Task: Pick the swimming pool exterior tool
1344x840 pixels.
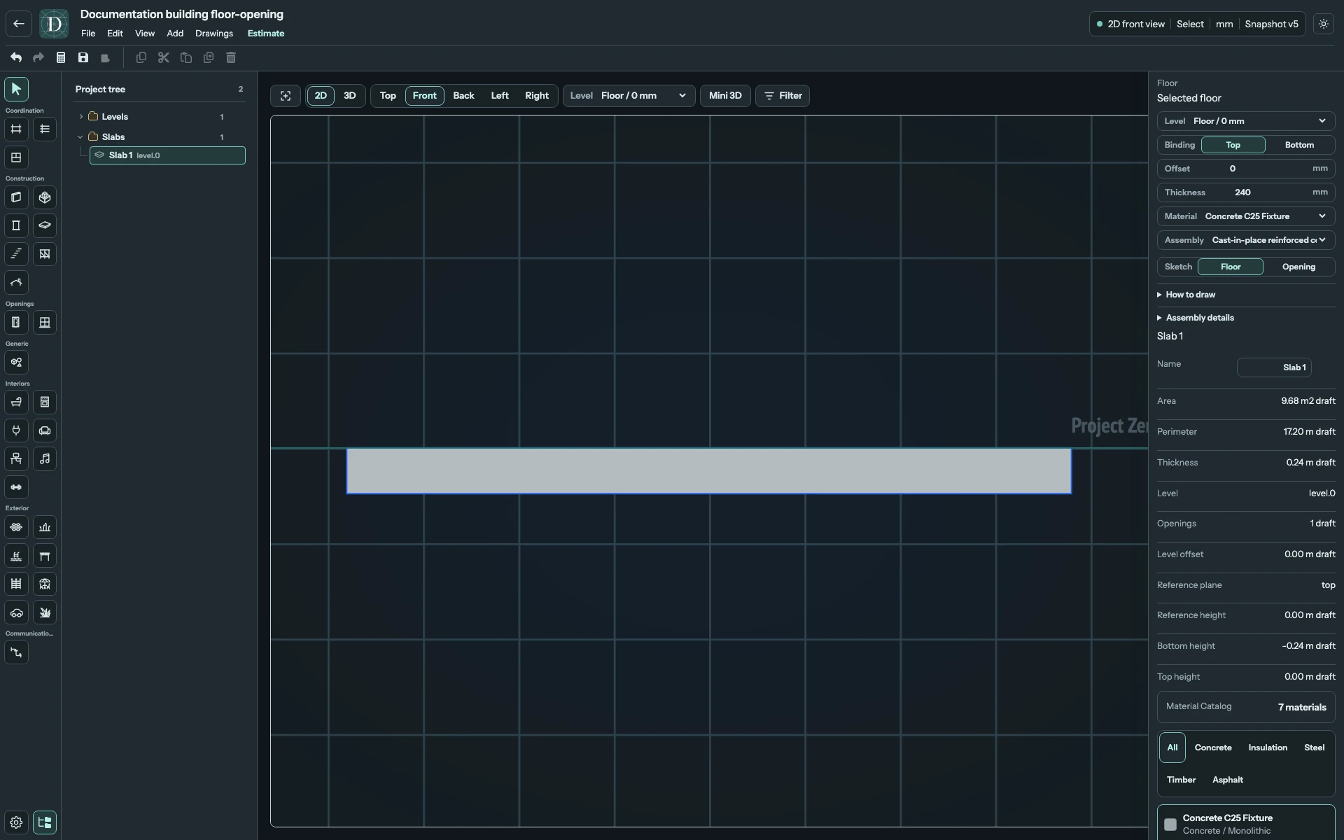Action: point(16,556)
